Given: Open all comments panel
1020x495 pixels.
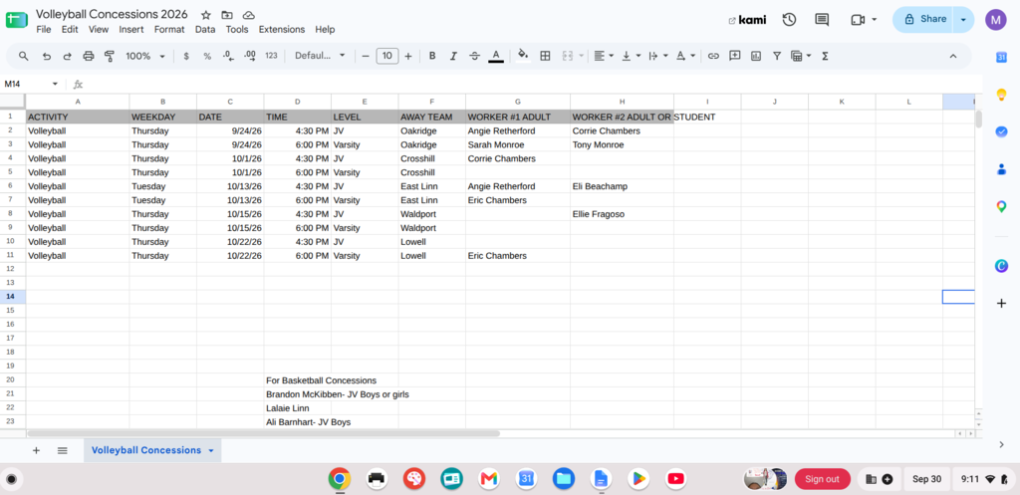Looking at the screenshot, I should point(822,20).
